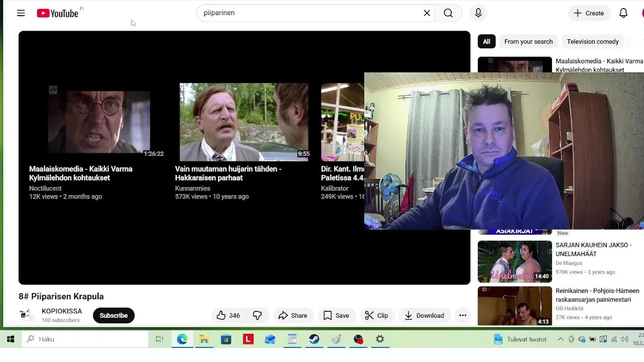Switch to Microsoft Edge in the taskbar
Screen dimensions: 644x362
pos(182,339)
